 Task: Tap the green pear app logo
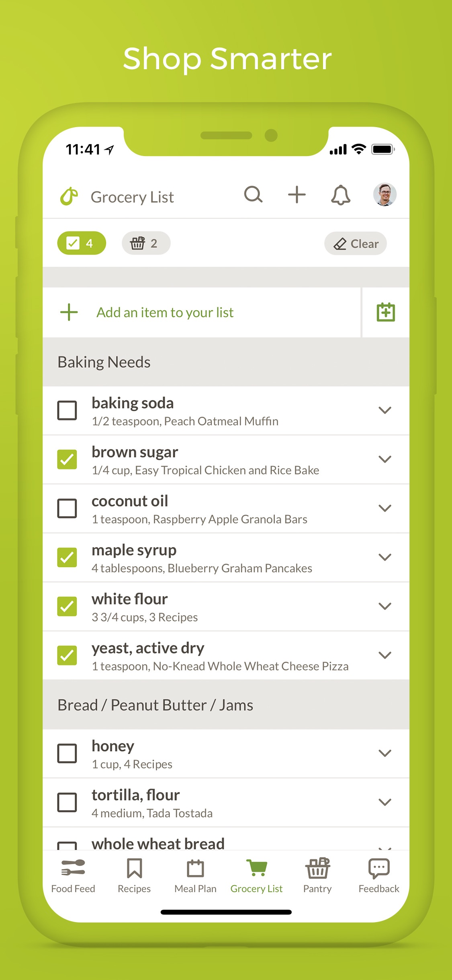(x=69, y=196)
